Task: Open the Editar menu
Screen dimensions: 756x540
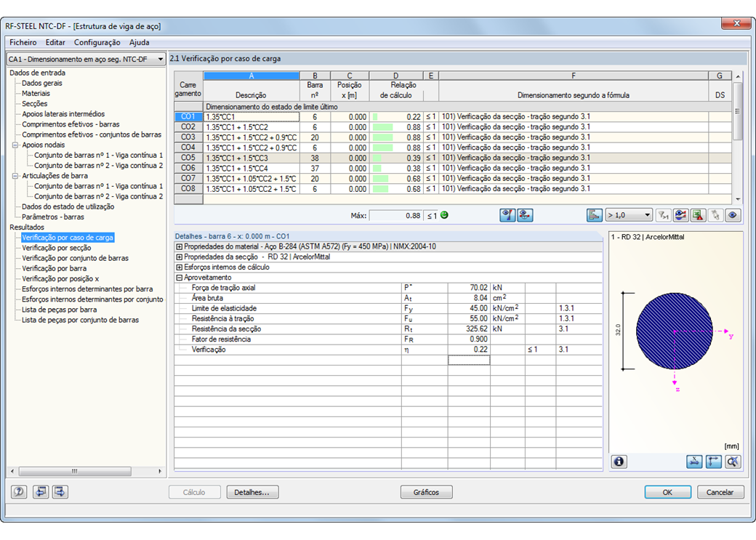Action: point(55,42)
